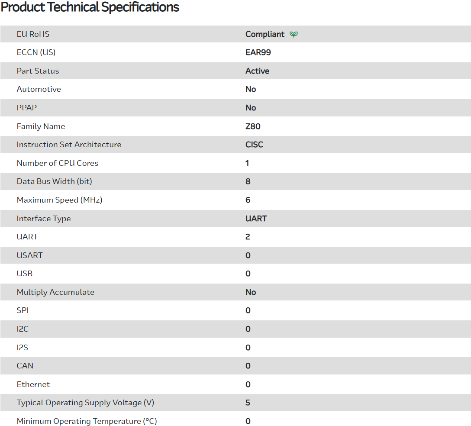The width and height of the screenshot is (471, 426).
Task: Select the Typical Operating Supply Voltage label
Action: (85, 403)
